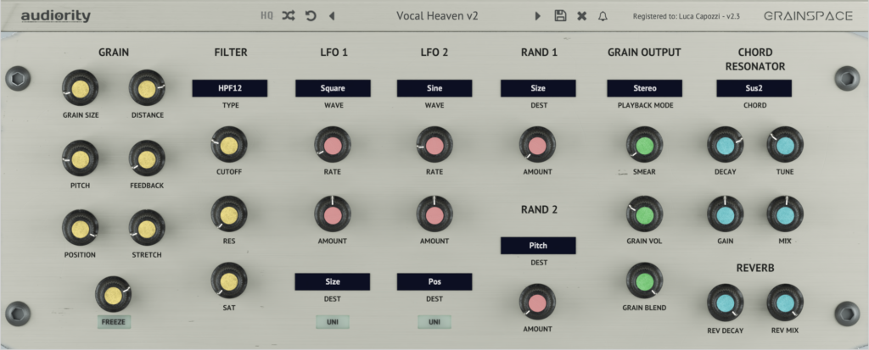The image size is (869, 350).
Task: Click the filter CUTOFF knob
Action: (229, 145)
